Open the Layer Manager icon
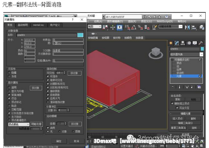This screenshot has height=148, width=209. point(202,27)
